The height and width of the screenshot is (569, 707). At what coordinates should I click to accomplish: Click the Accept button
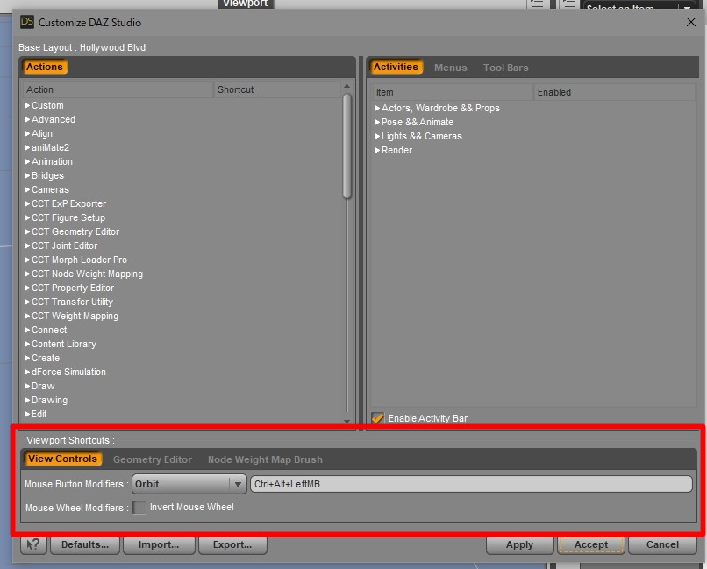pyautogui.click(x=590, y=544)
